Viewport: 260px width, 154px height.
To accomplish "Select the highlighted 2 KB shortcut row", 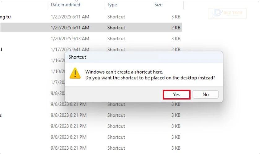I will pos(91,27).
